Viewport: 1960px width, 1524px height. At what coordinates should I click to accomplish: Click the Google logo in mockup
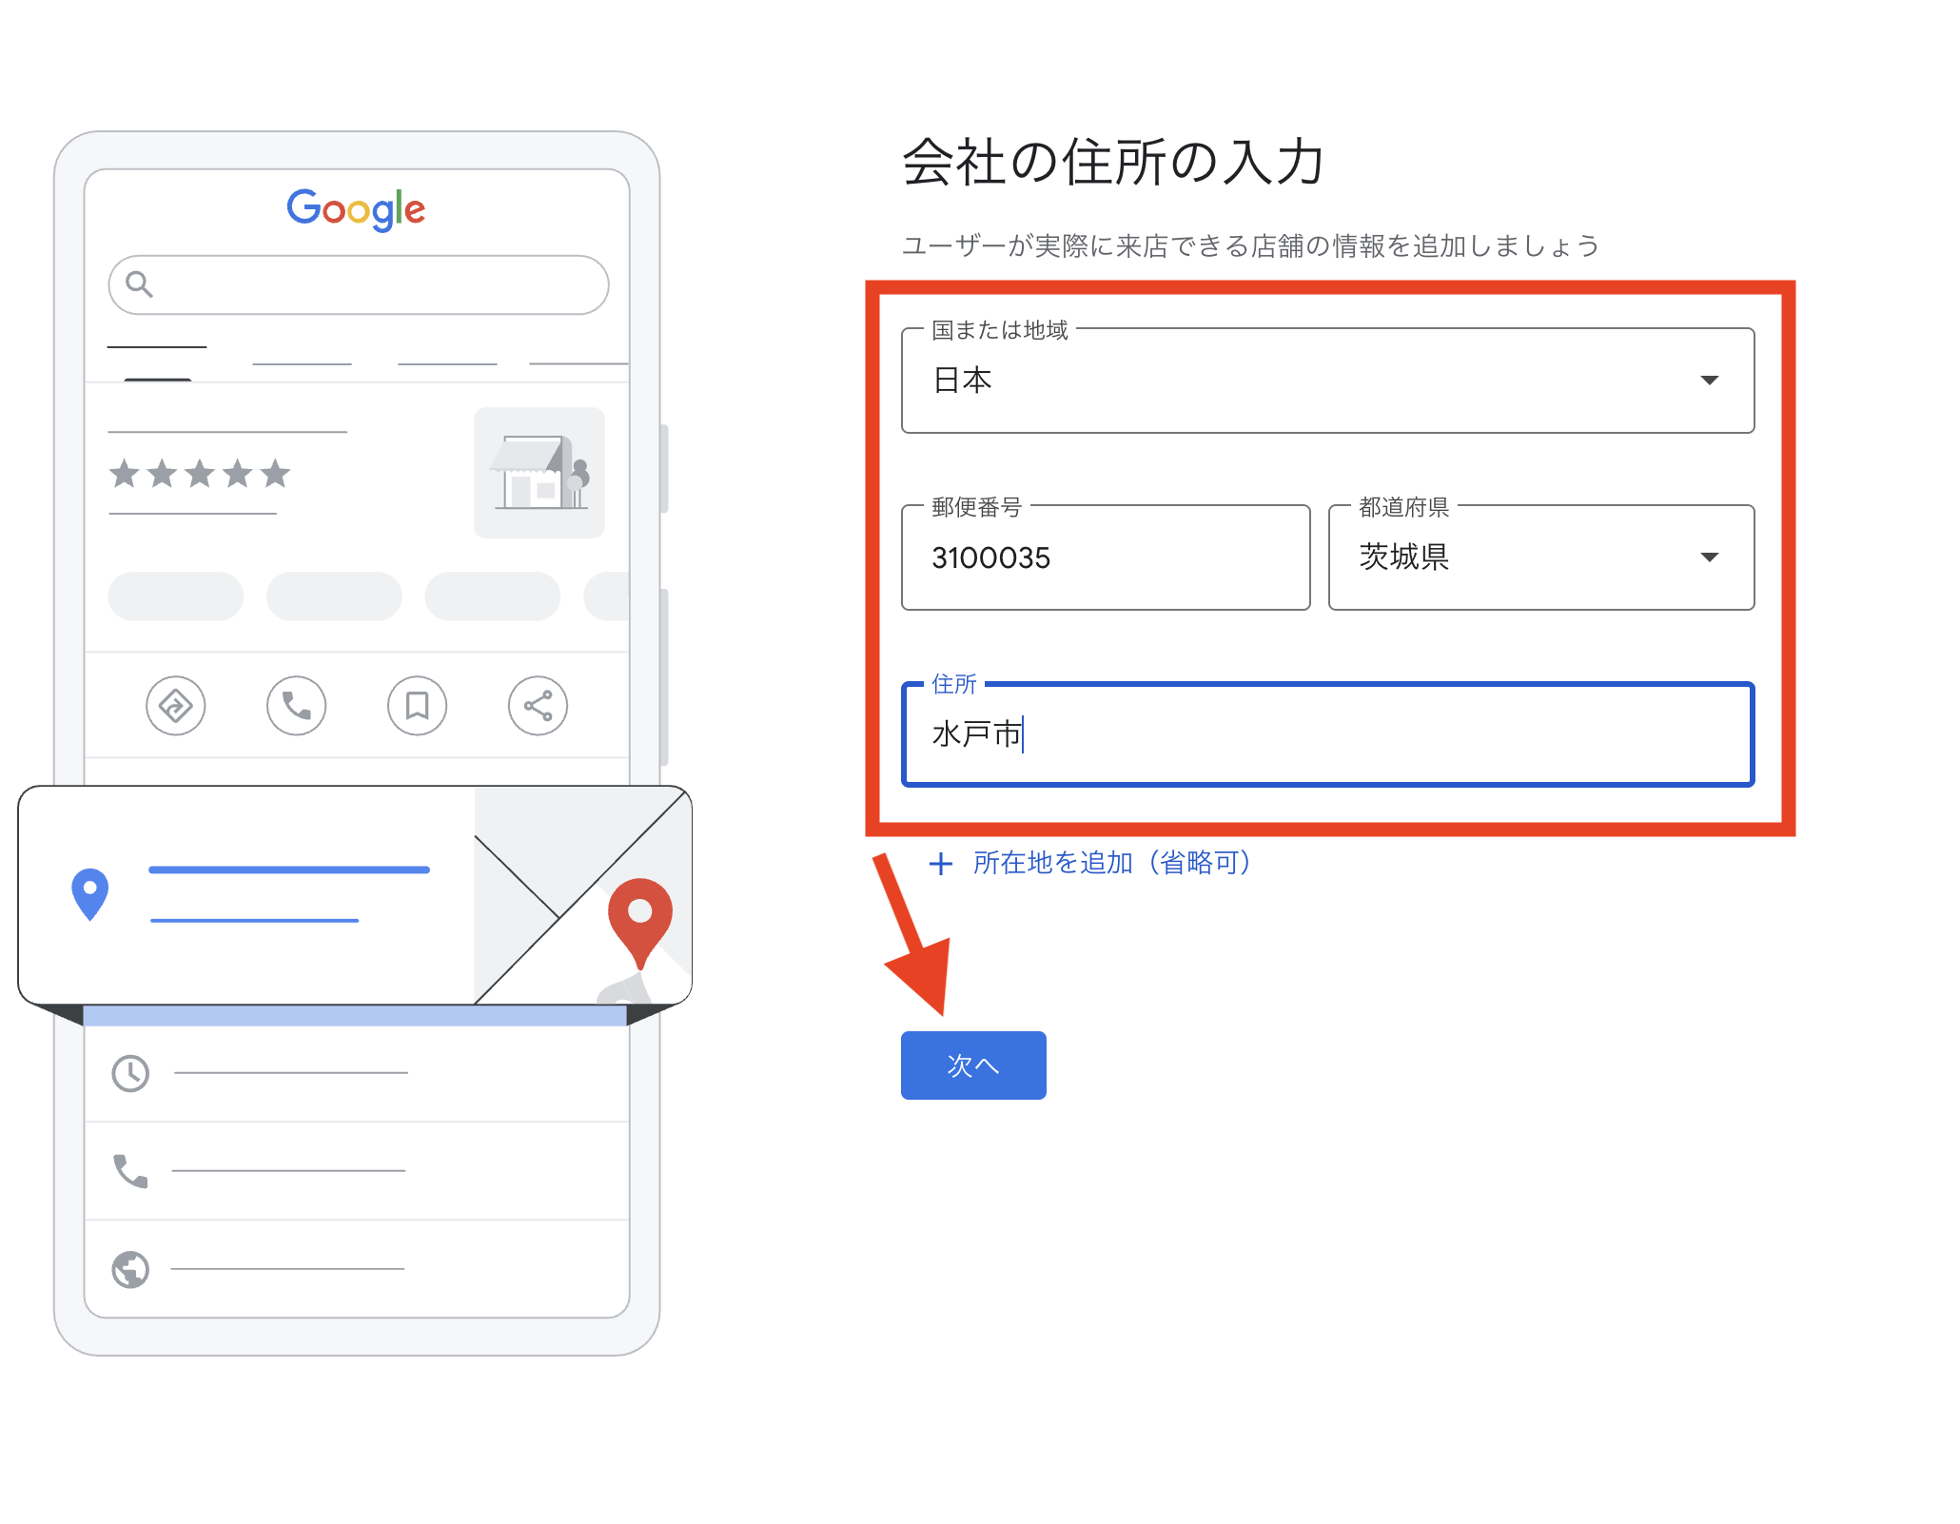click(x=356, y=209)
